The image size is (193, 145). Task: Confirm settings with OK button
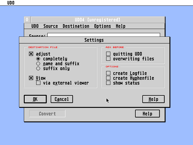[35, 99]
